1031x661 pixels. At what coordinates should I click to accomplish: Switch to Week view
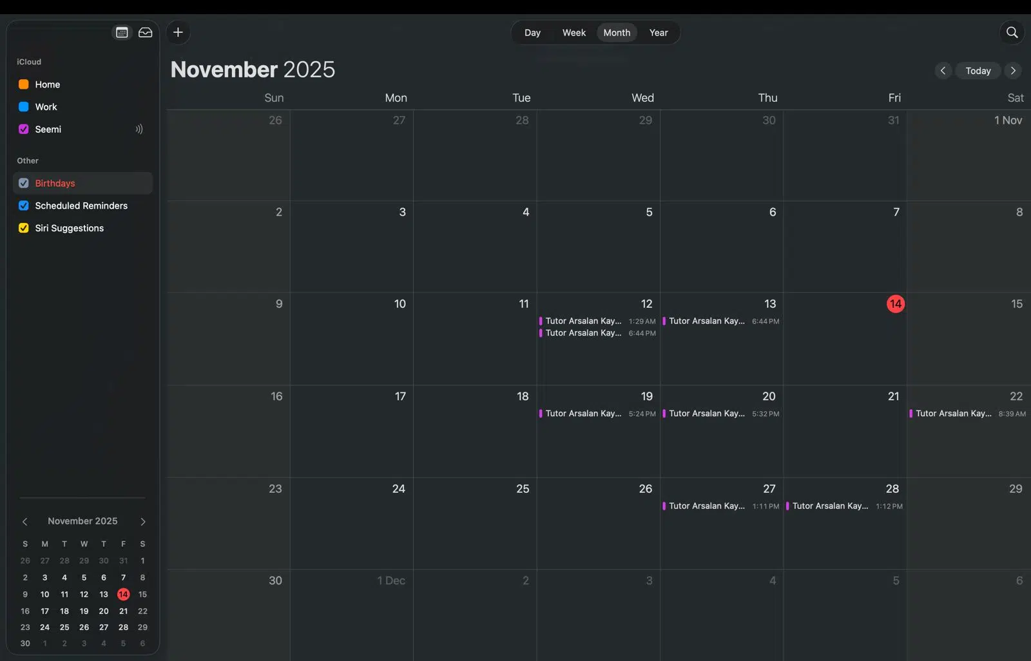(x=573, y=33)
